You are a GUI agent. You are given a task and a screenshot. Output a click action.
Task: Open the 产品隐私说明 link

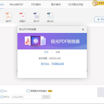pyautogui.click(x=57, y=64)
